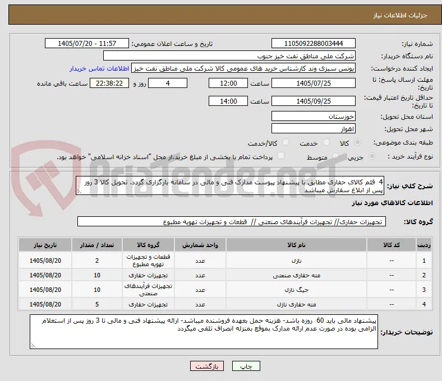Click the نام کالا column header
442x381 pixels.
point(296,245)
